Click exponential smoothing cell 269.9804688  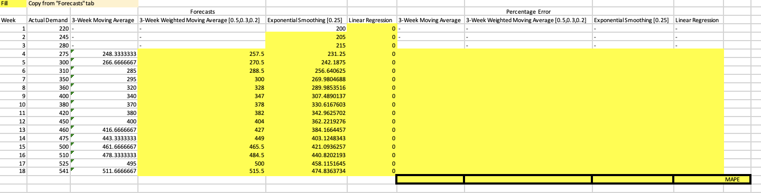point(307,79)
